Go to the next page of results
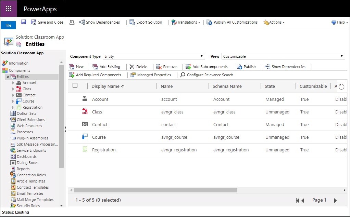This screenshot has width=350, height=217. tap(335, 201)
